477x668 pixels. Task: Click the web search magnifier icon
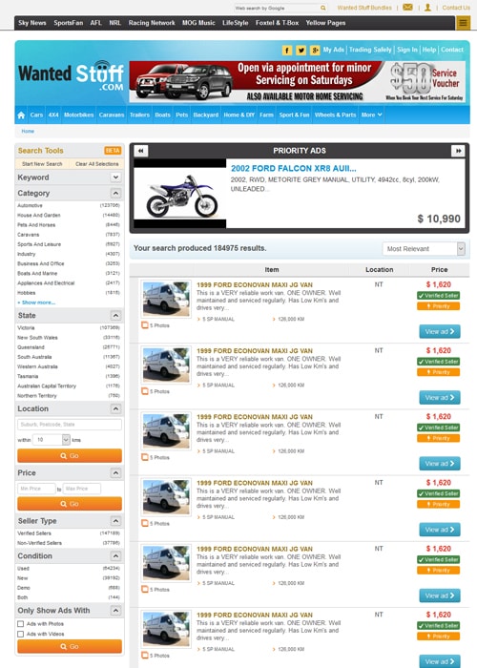323,8
